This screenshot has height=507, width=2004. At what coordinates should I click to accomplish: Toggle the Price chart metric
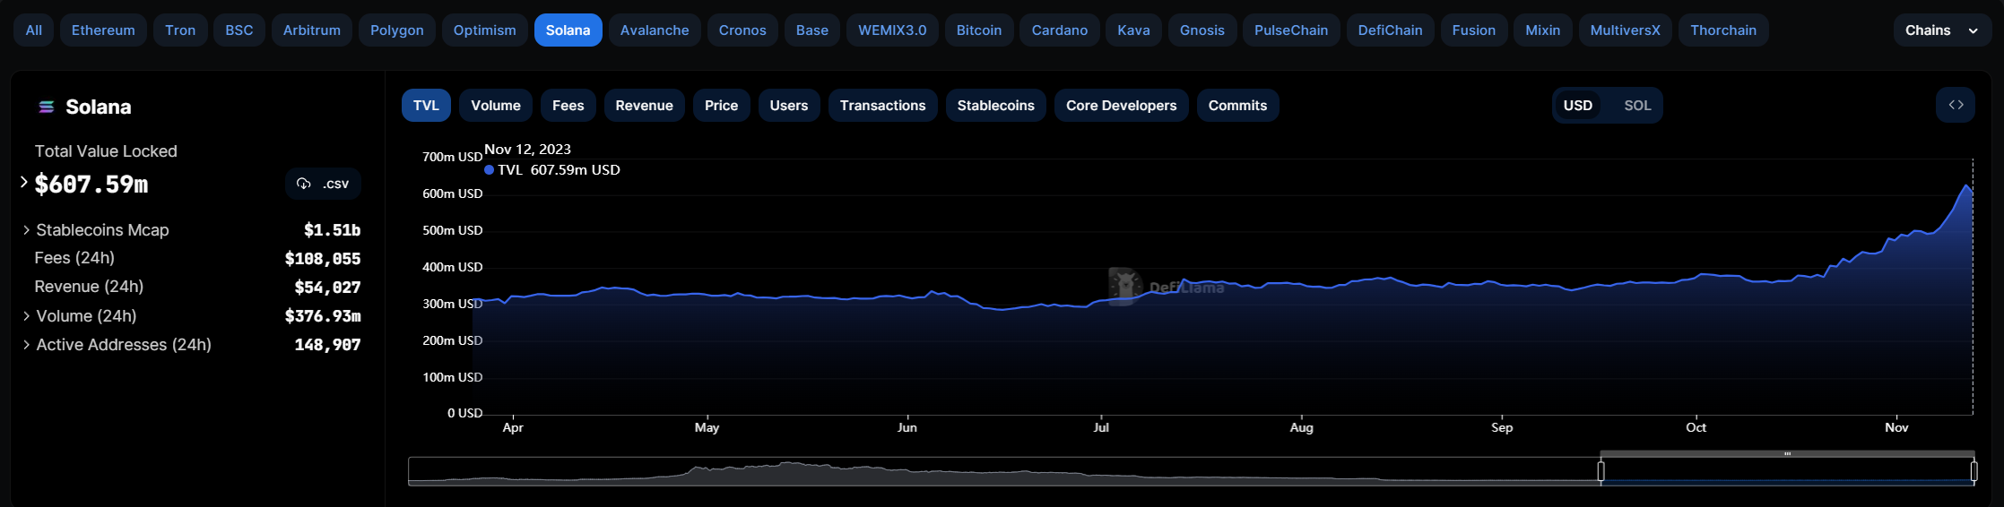pyautogui.click(x=721, y=105)
